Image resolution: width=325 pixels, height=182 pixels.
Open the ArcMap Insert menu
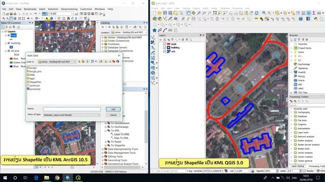[42, 9]
